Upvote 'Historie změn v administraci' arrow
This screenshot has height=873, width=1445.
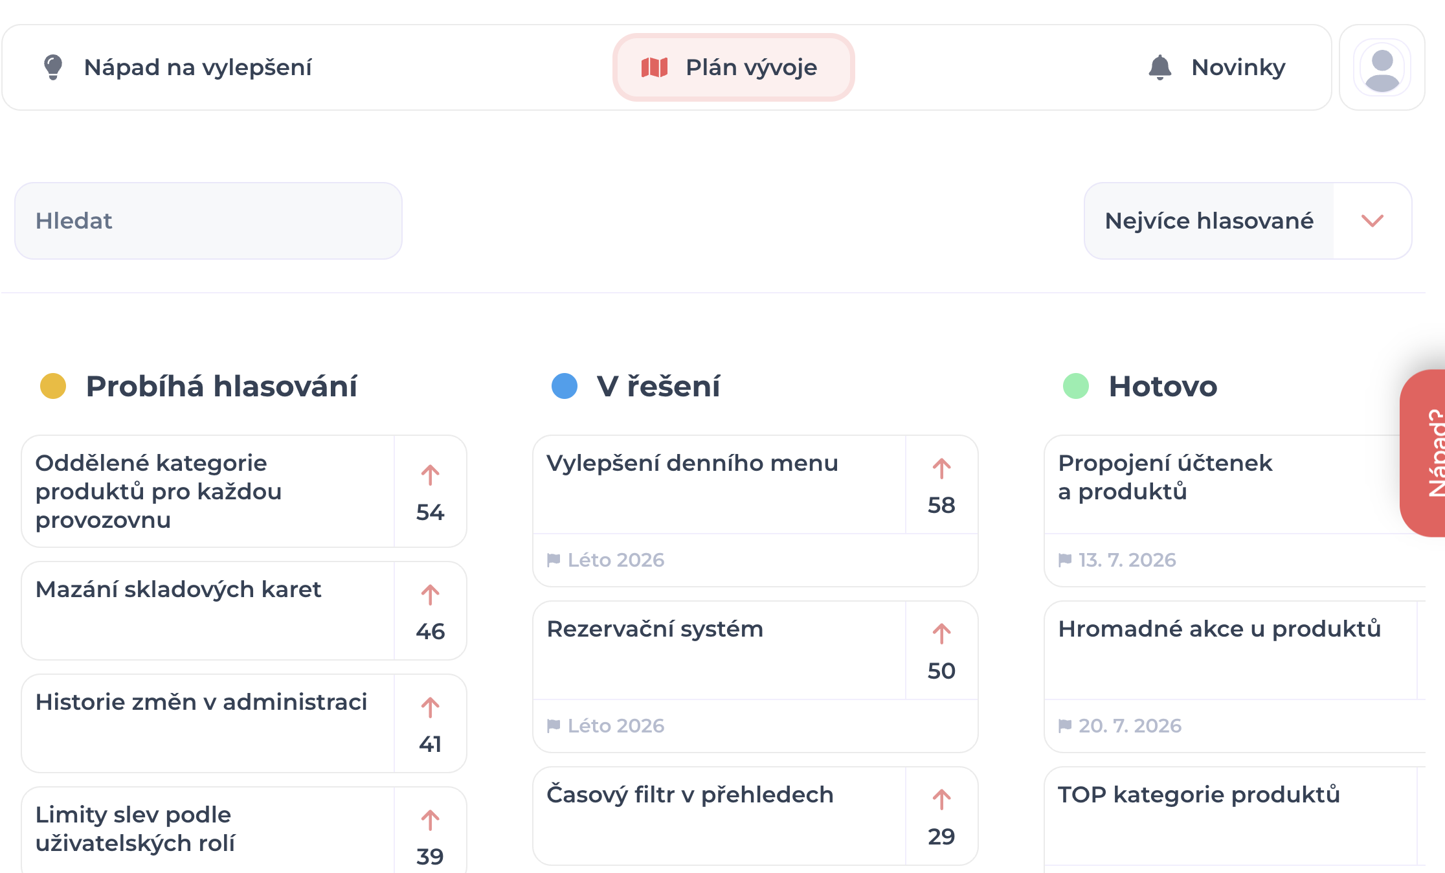(430, 707)
